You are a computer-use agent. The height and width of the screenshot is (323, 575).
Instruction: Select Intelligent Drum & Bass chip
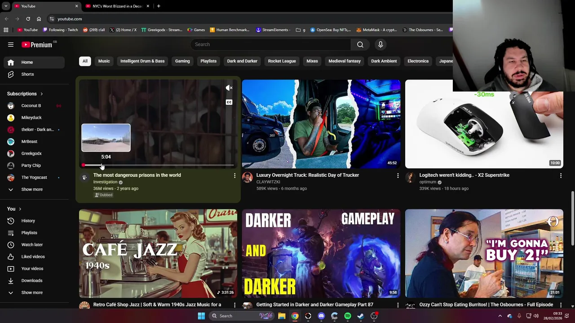coord(142,61)
